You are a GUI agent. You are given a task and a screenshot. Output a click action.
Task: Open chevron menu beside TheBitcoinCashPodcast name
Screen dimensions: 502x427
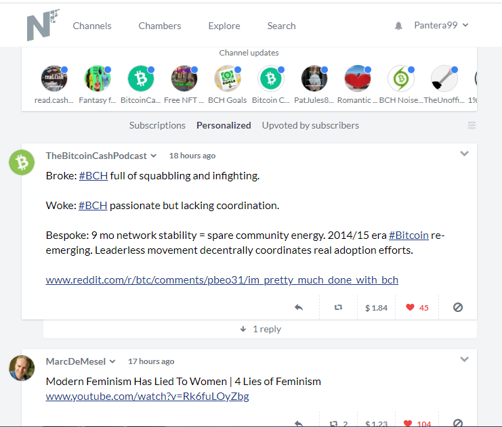point(154,156)
